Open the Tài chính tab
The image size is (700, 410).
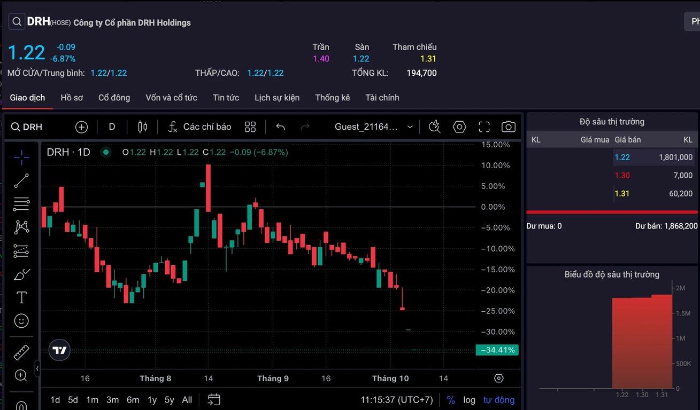(382, 98)
